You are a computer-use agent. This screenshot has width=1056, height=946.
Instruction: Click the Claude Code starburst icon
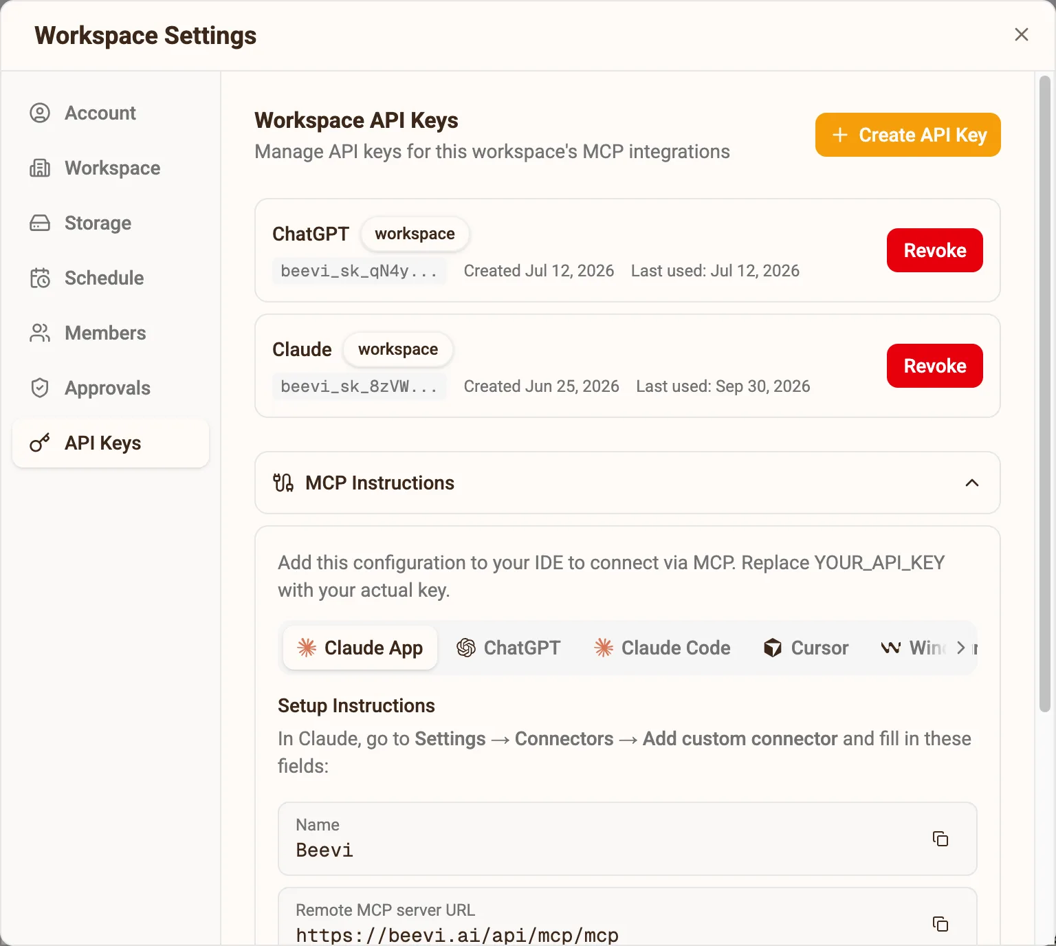pyautogui.click(x=604, y=648)
